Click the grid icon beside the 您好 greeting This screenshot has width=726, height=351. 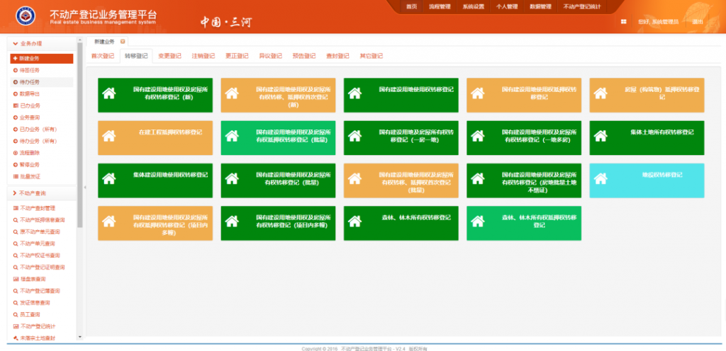pos(624,22)
